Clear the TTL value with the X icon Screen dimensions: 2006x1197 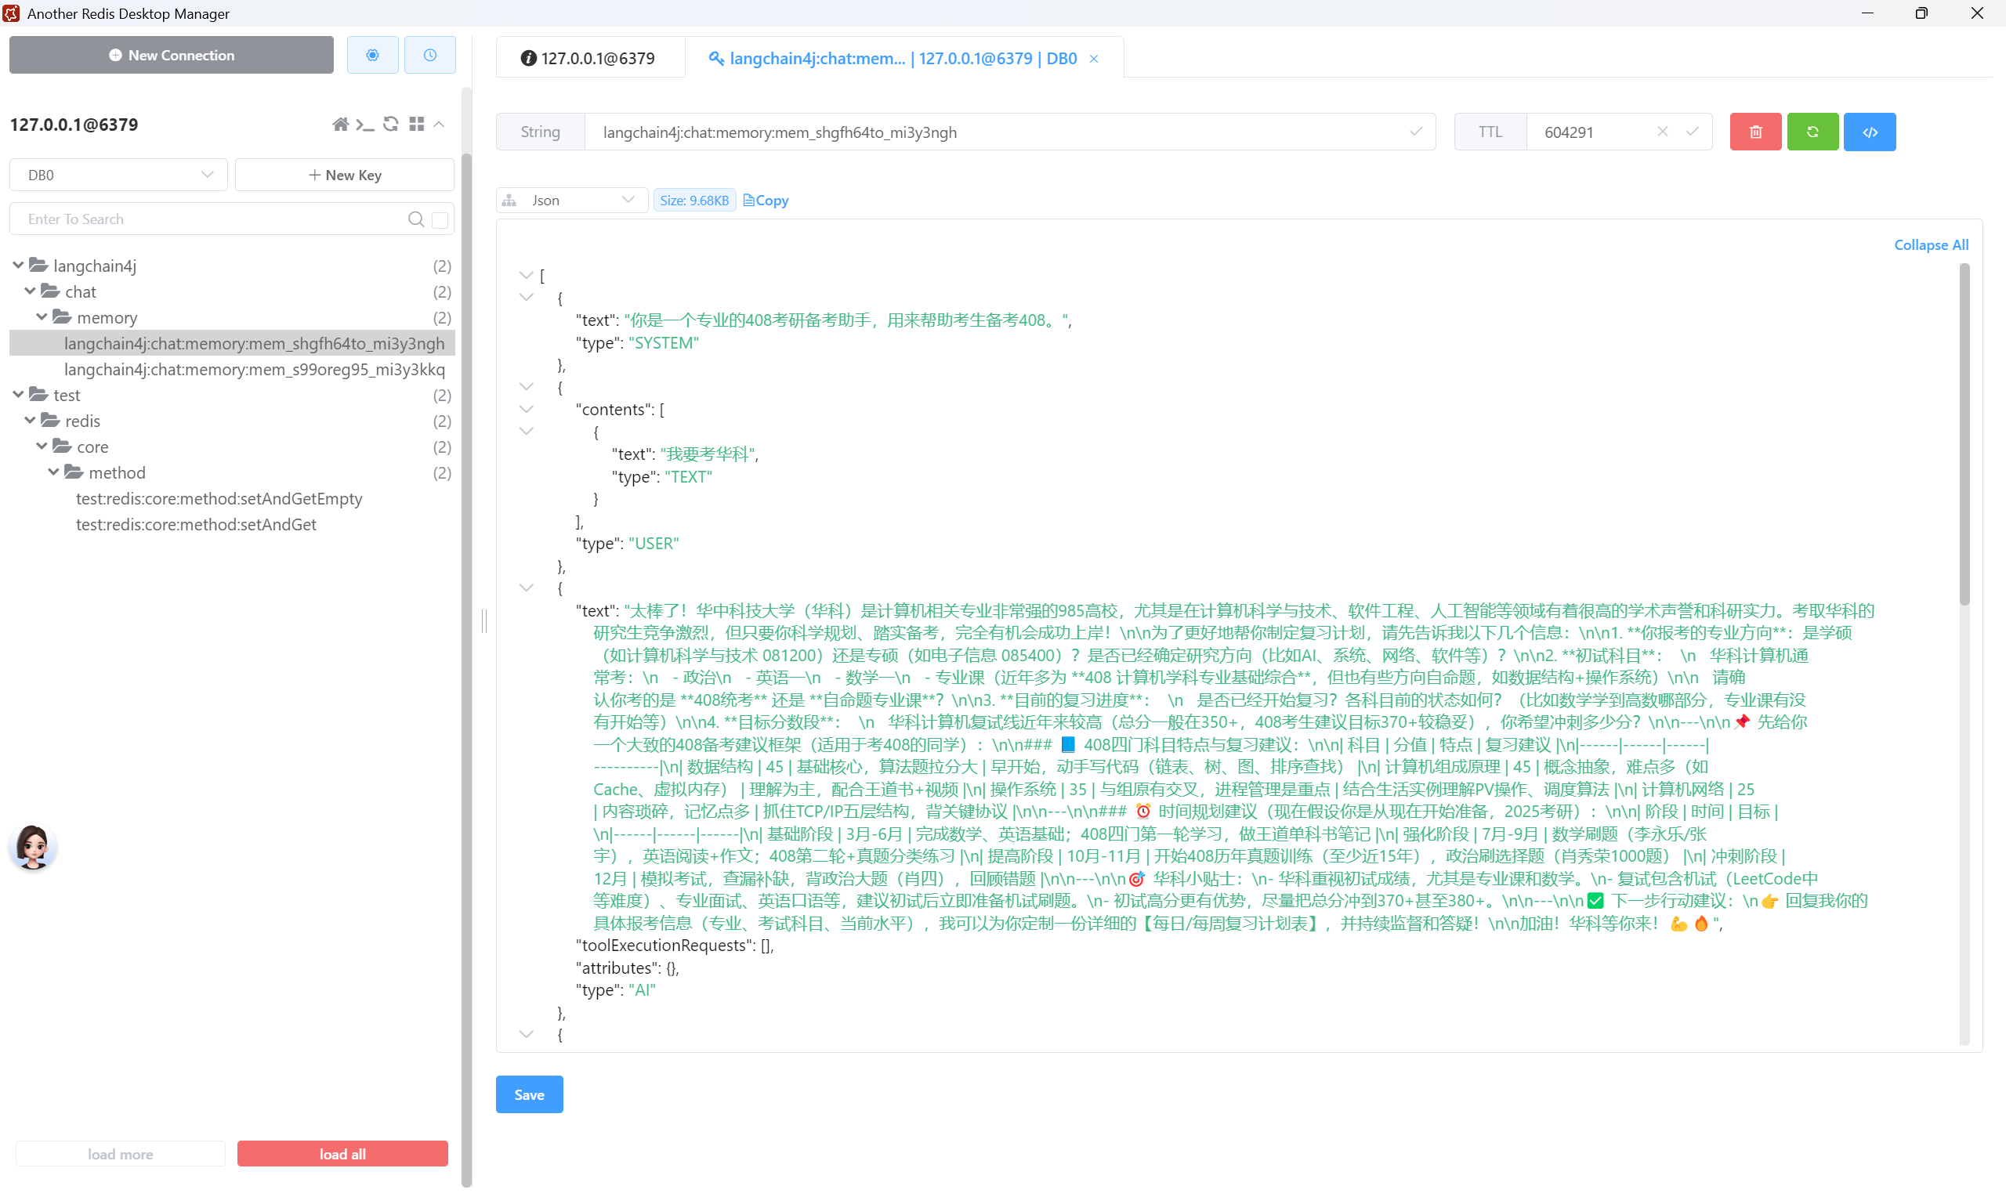point(1662,132)
